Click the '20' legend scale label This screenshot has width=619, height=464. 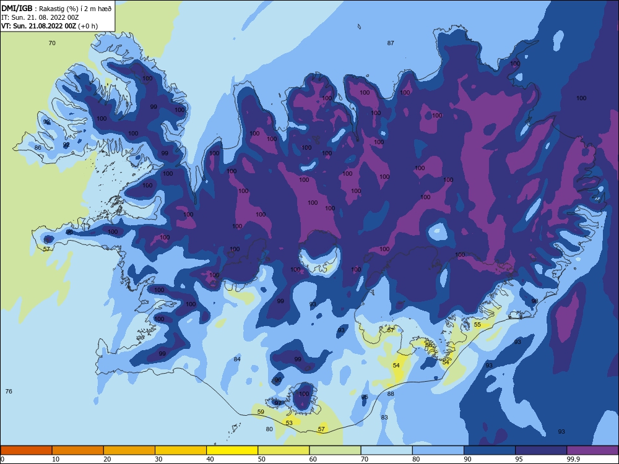coord(107,459)
